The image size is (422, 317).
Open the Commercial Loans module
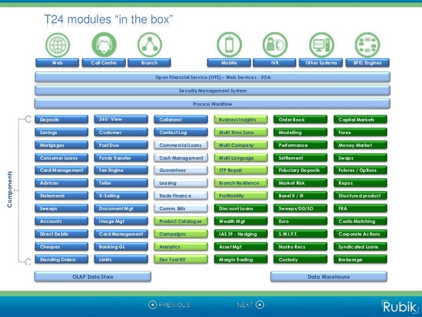pyautogui.click(x=181, y=145)
